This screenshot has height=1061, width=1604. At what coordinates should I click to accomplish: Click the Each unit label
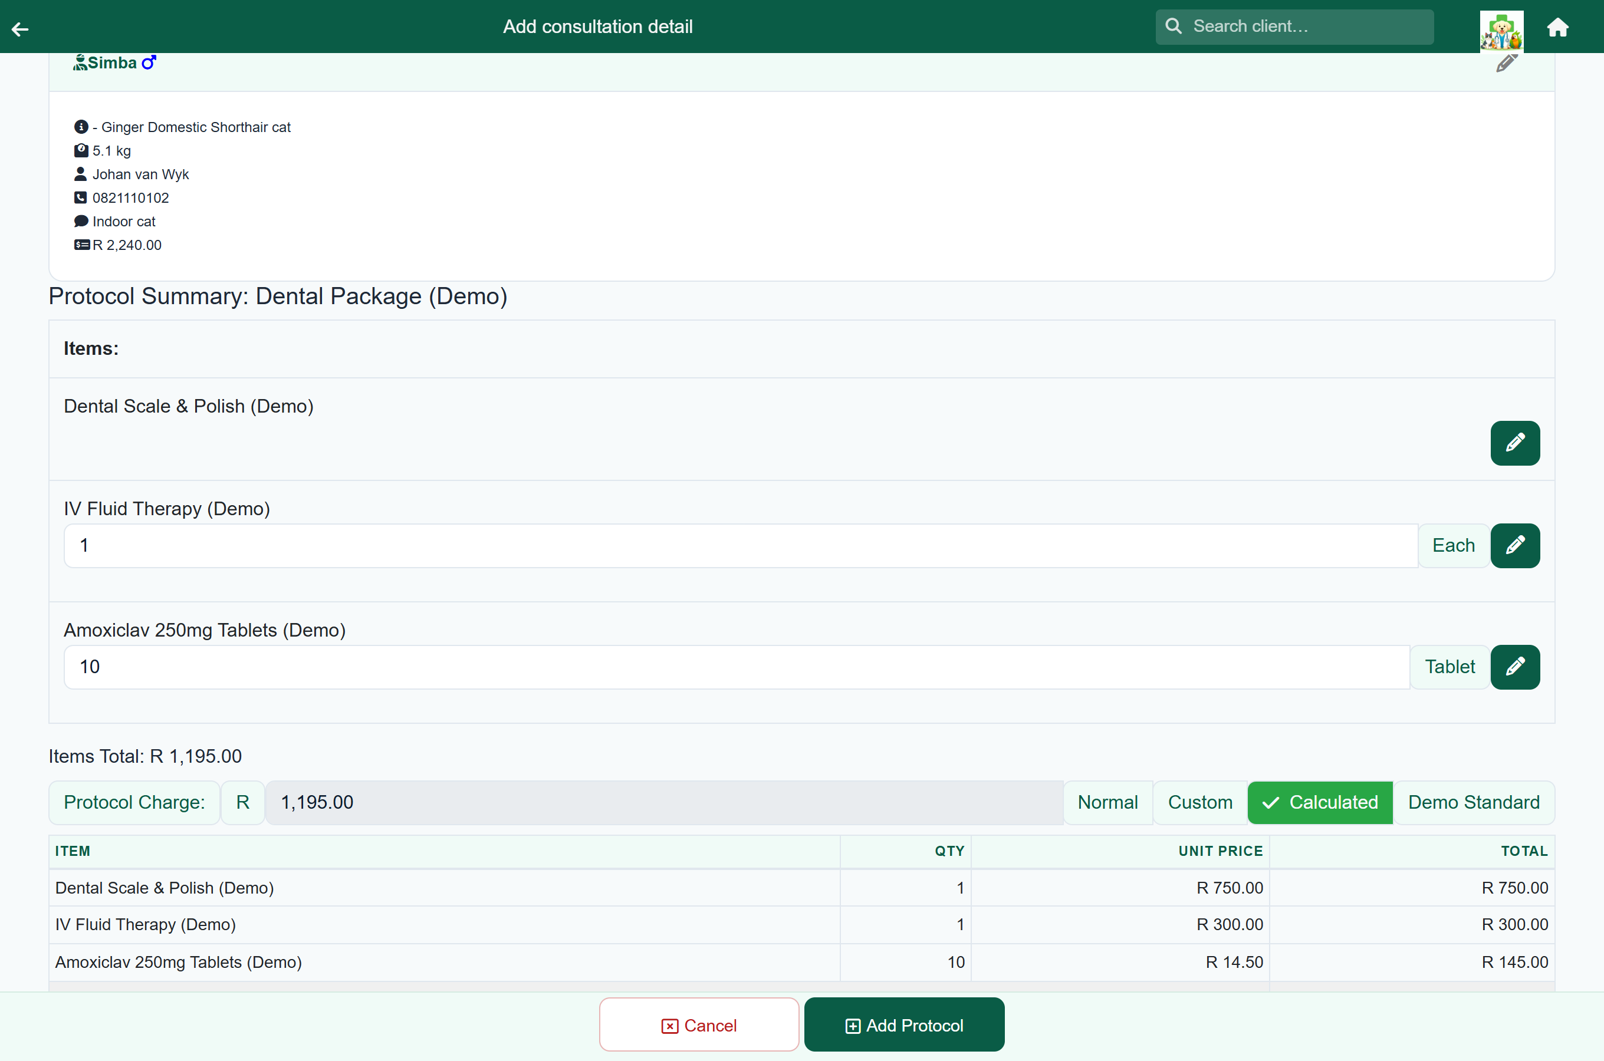(1453, 545)
